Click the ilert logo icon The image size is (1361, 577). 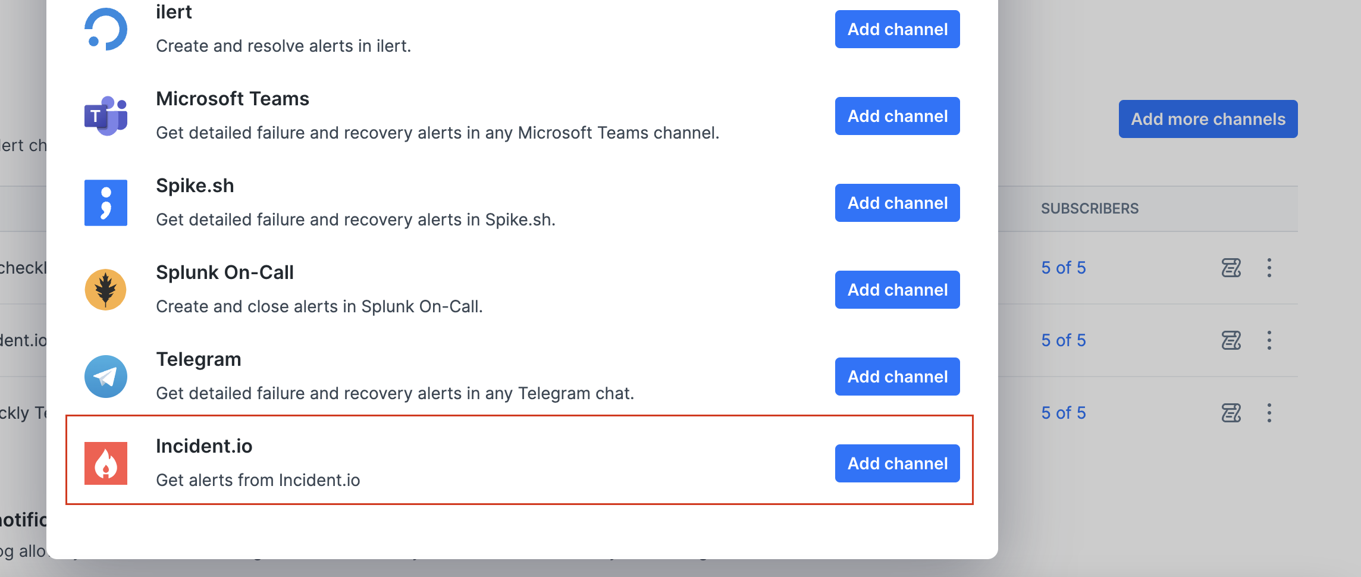tap(106, 29)
